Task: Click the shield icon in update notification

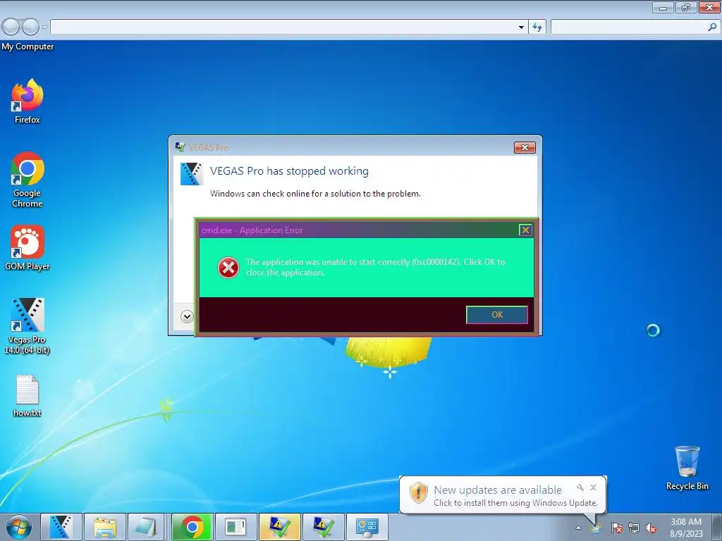Action: pyautogui.click(x=419, y=492)
